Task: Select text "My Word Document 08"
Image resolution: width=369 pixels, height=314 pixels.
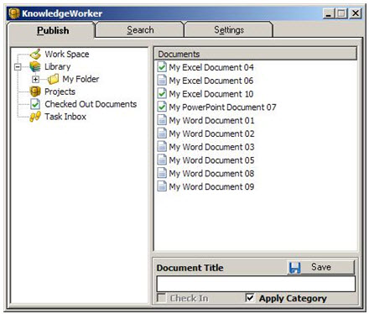Action: 211,174
